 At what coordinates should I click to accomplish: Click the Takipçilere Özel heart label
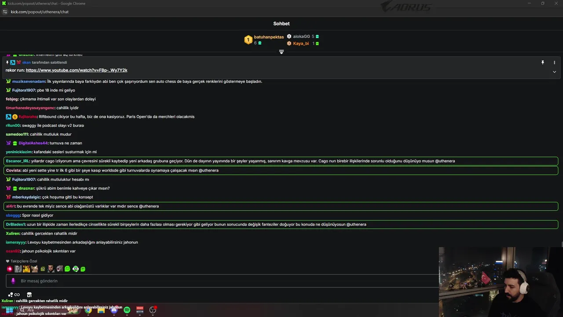(x=22, y=261)
